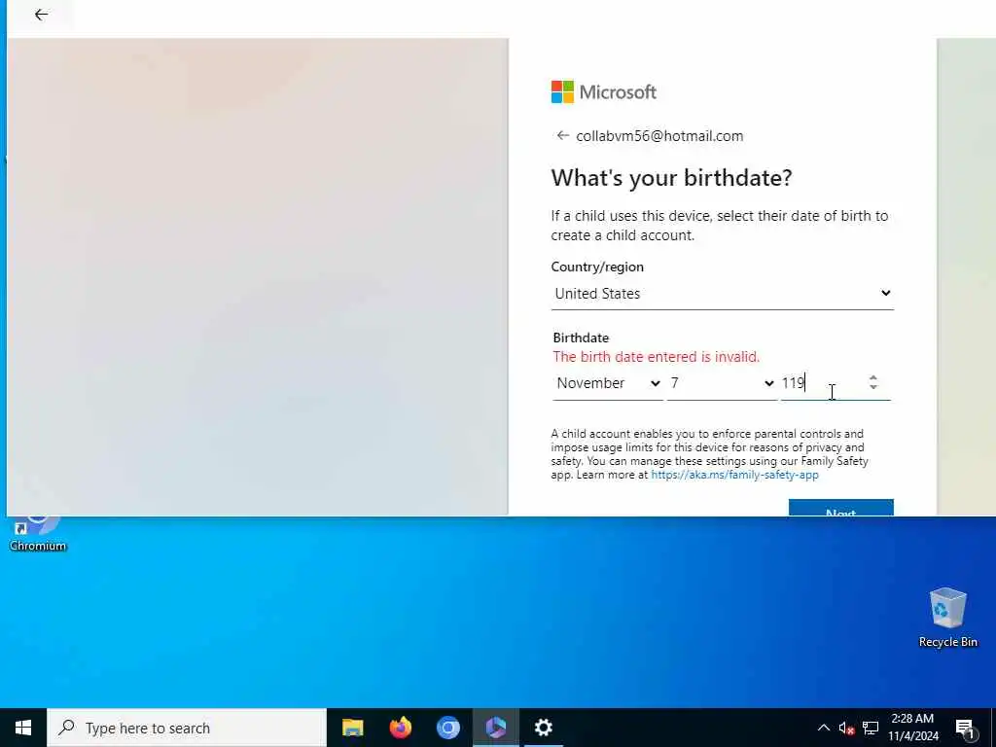
Task: Go back using the window's top-left arrow
Action: pyautogui.click(x=41, y=15)
